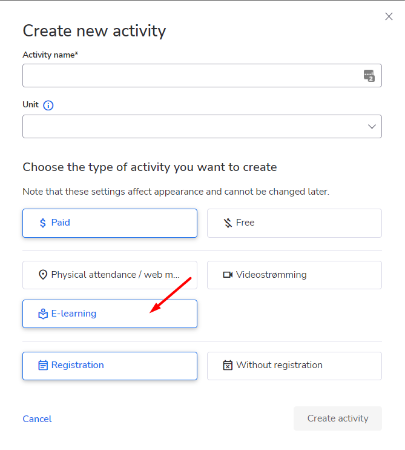Expand the Unit dropdown chevron
Image resolution: width=405 pixels, height=450 pixels.
[x=372, y=127]
